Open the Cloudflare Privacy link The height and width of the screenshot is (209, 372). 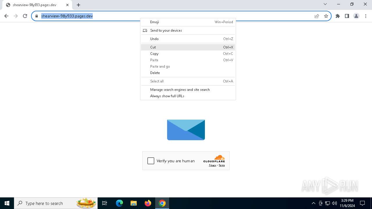pos(212,165)
